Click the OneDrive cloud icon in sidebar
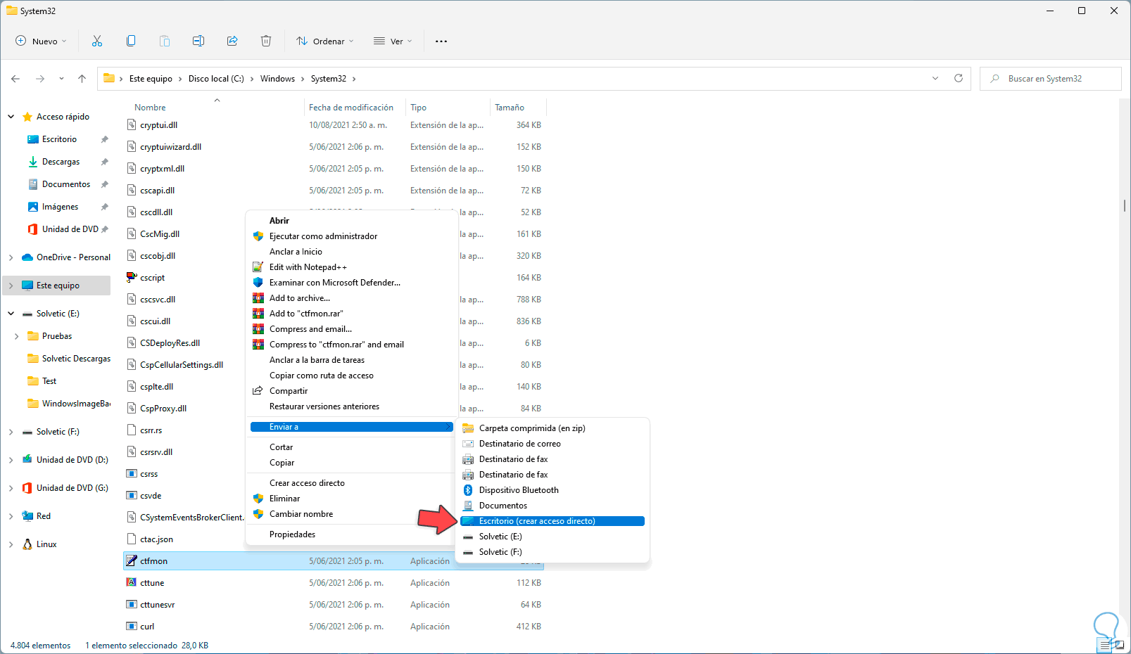The image size is (1131, 654). tap(27, 257)
